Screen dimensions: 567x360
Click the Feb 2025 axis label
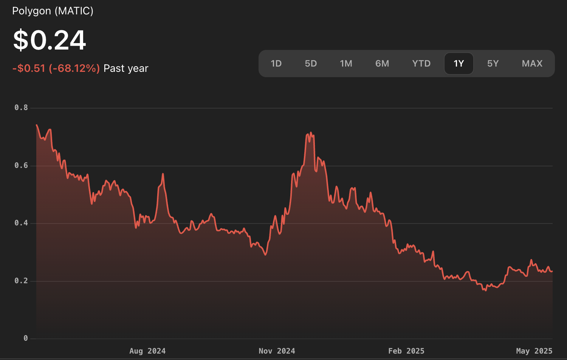407,351
